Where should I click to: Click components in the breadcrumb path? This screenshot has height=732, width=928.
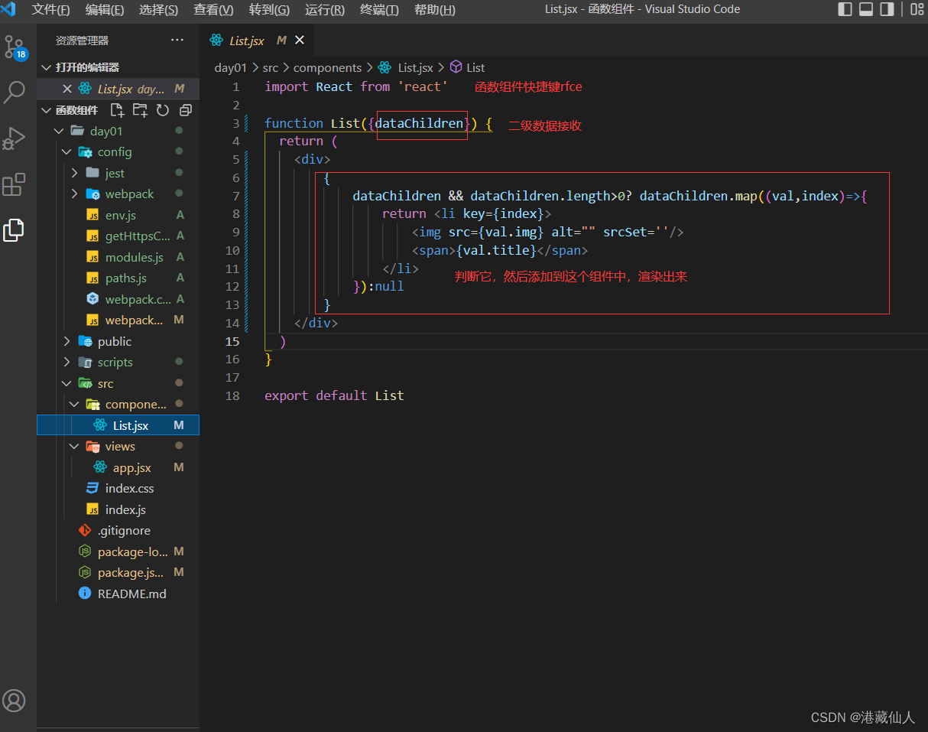pos(327,67)
